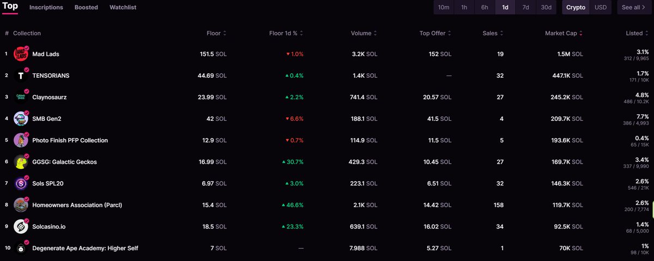Sort the table by Market Cap
654x261 pixels.
pyautogui.click(x=564, y=33)
